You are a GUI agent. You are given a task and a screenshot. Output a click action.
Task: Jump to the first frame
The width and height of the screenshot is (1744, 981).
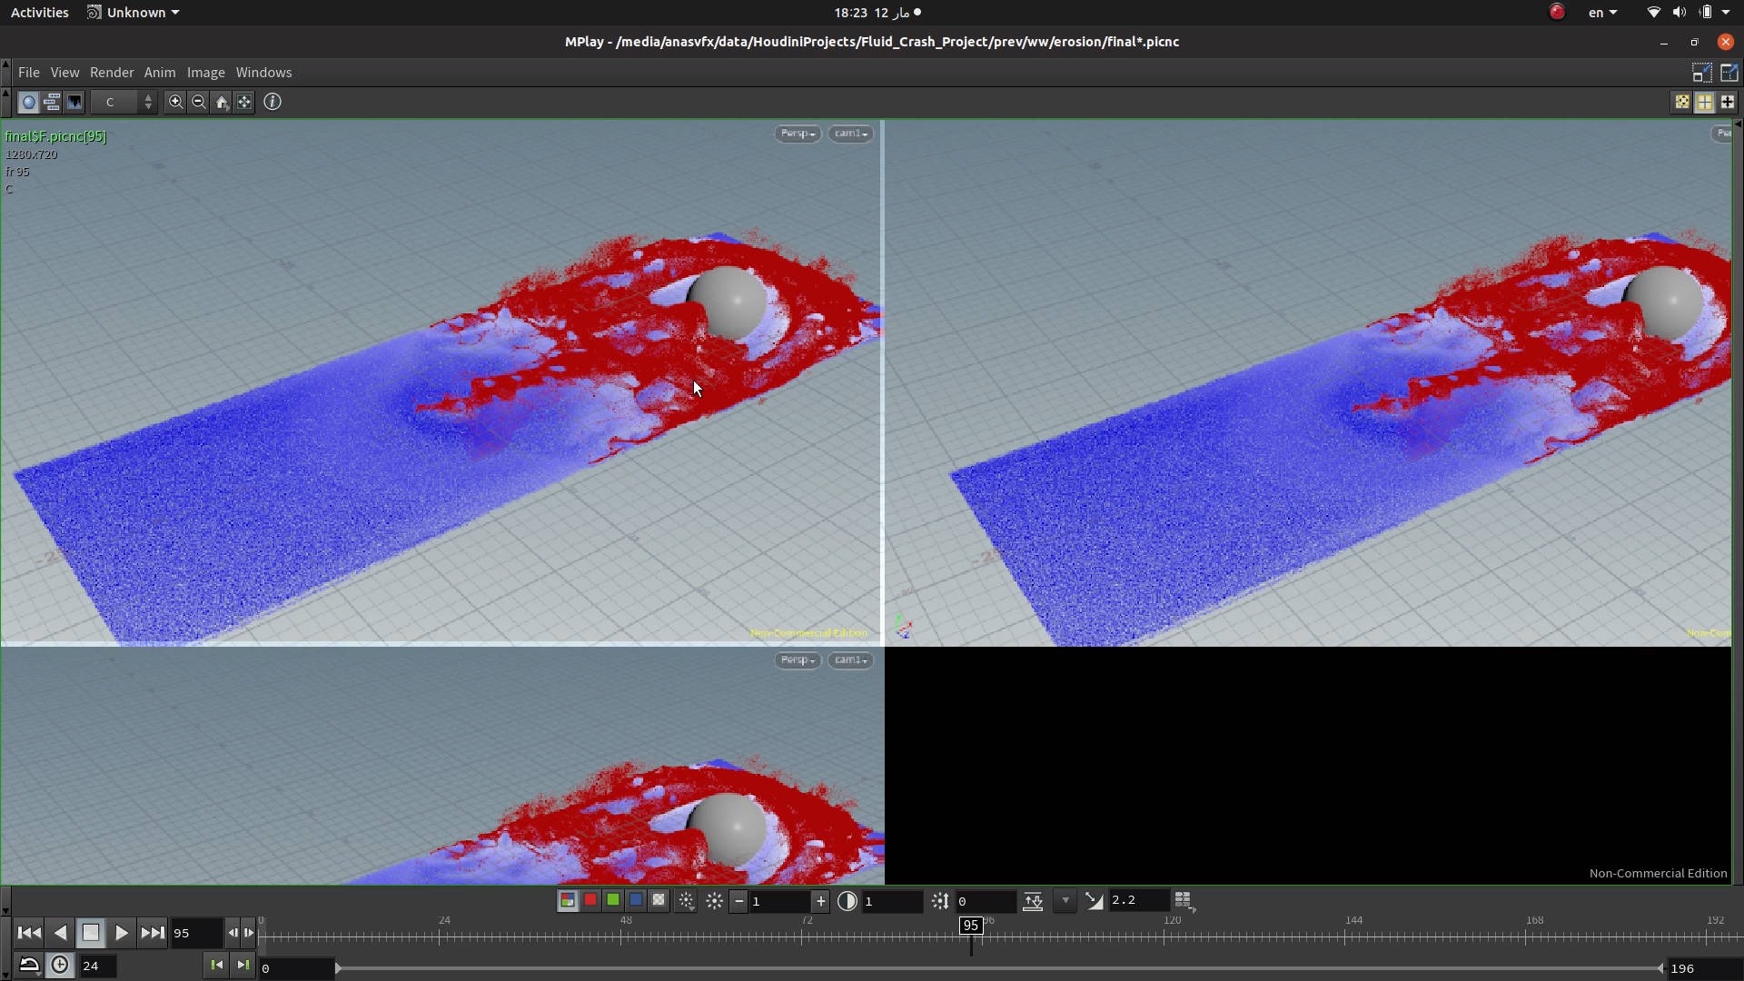point(29,933)
